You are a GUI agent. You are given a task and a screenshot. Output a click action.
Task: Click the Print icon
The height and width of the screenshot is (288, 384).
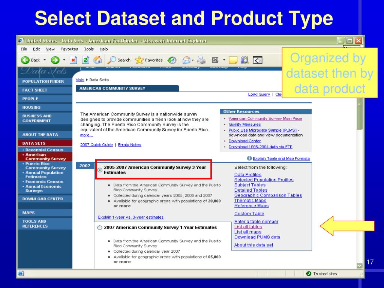pyautogui.click(x=201, y=60)
